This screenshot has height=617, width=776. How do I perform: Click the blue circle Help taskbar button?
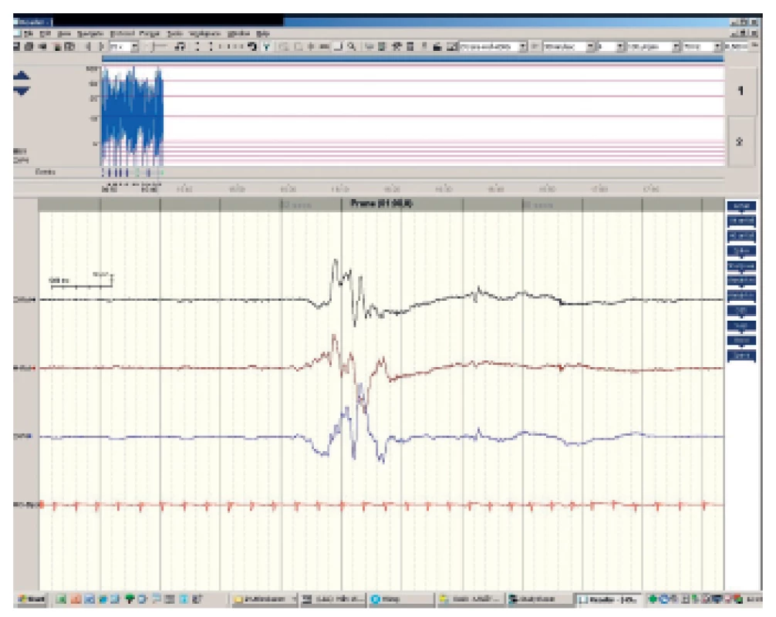(400, 599)
